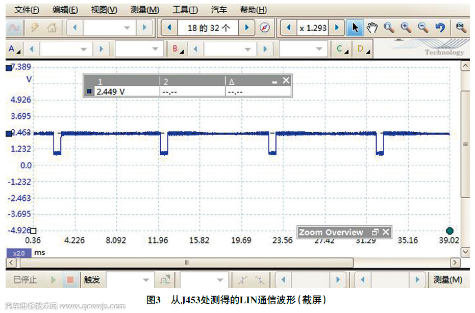
Task: Open channel B options
Action: tap(177, 49)
